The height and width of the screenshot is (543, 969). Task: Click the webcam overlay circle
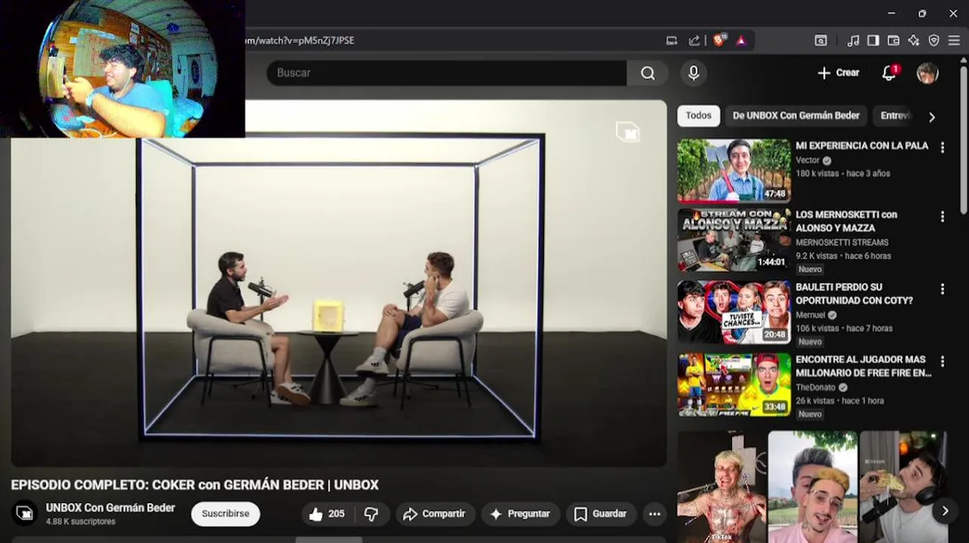pyautogui.click(x=128, y=69)
